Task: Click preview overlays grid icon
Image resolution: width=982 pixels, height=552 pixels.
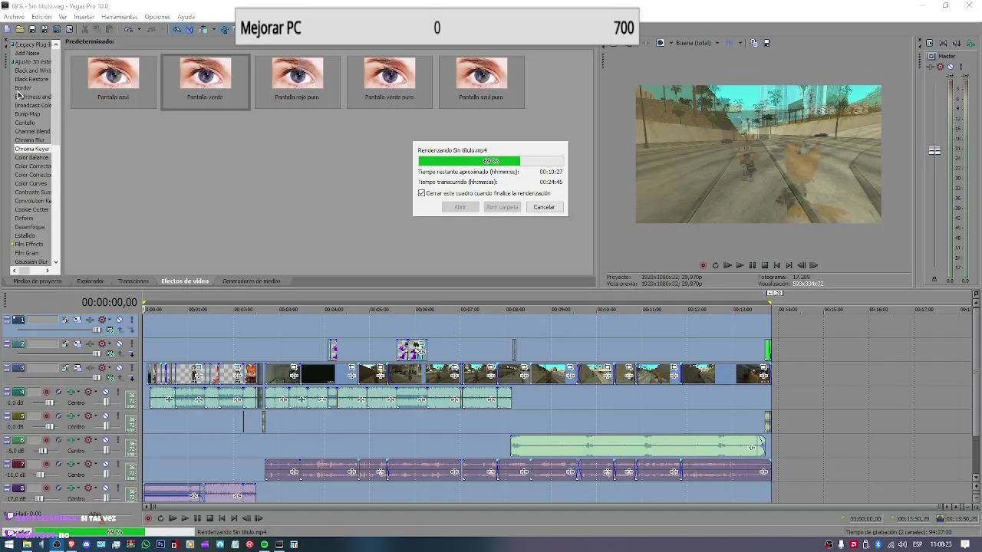Action: (729, 43)
